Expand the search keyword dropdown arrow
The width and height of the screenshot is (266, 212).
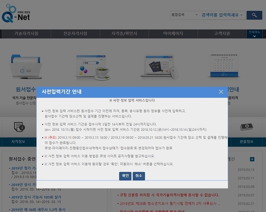pos(241,15)
